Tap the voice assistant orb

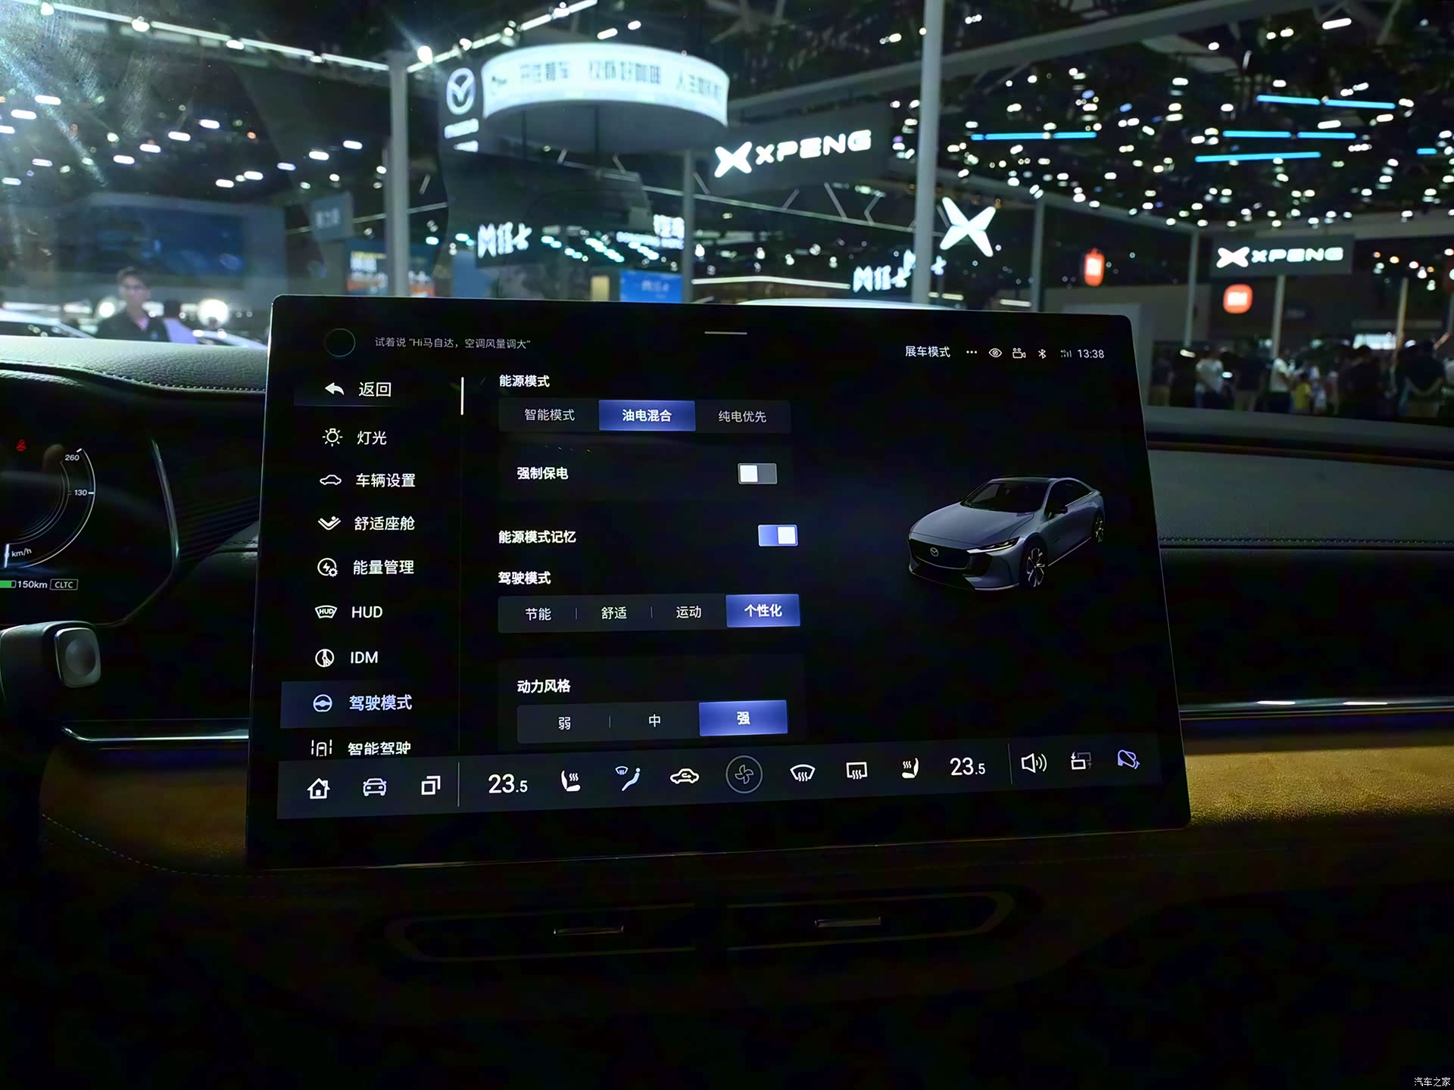[340, 343]
